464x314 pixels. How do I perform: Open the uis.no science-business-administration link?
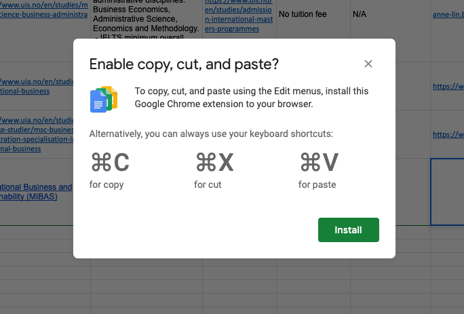pos(43,10)
